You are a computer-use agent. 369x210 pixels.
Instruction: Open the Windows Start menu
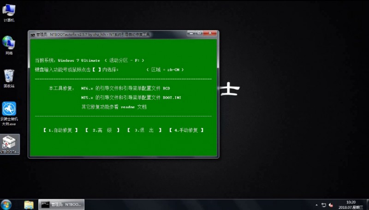[6, 204]
